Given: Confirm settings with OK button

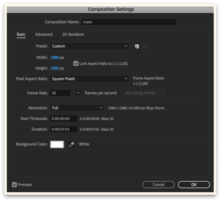Looking at the screenshot, I should tap(194, 184).
